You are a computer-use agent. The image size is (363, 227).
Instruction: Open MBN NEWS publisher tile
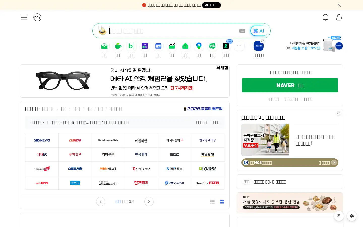click(108, 169)
